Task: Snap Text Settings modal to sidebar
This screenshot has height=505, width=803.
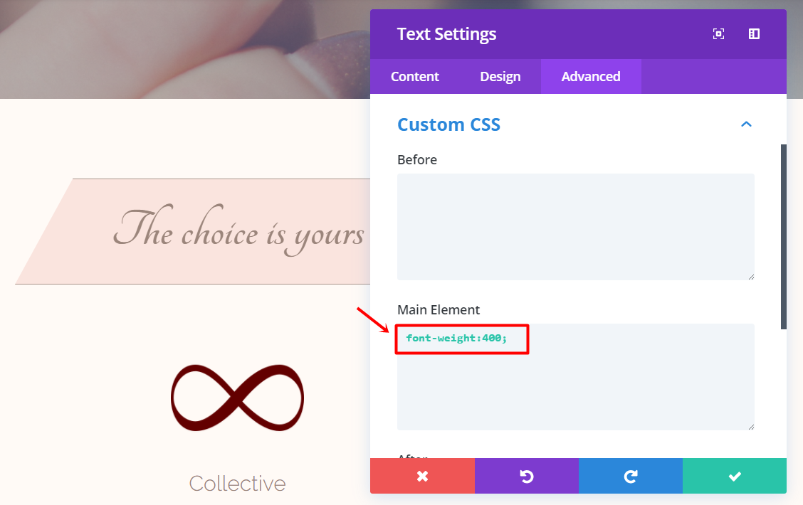Action: point(754,34)
